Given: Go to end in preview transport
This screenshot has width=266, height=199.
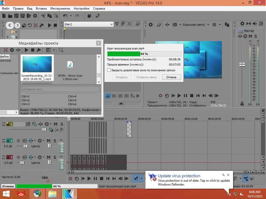Looking at the screenshot, I should tap(204, 96).
